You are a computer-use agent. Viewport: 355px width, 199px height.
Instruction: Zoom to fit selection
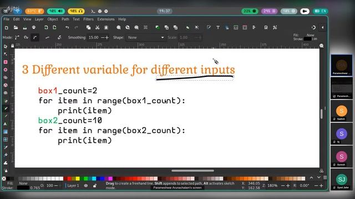coord(118,28)
